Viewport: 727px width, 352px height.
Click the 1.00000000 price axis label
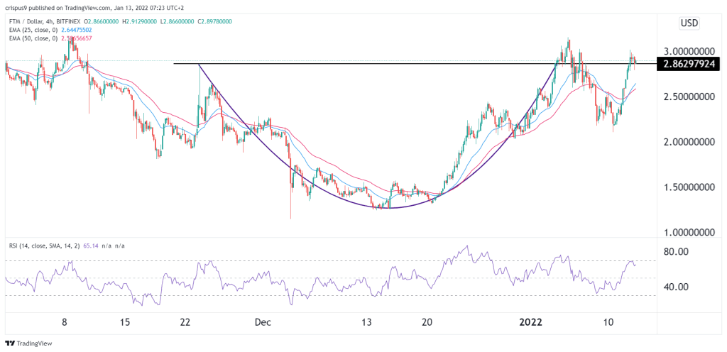click(x=689, y=233)
